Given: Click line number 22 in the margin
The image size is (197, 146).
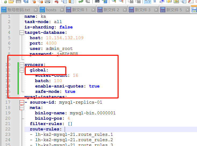Looking at the screenshot, I should point(8,129).
